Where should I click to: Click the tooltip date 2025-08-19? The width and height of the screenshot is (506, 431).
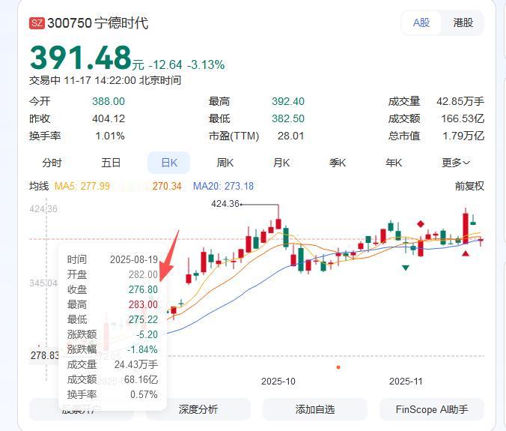(x=133, y=259)
